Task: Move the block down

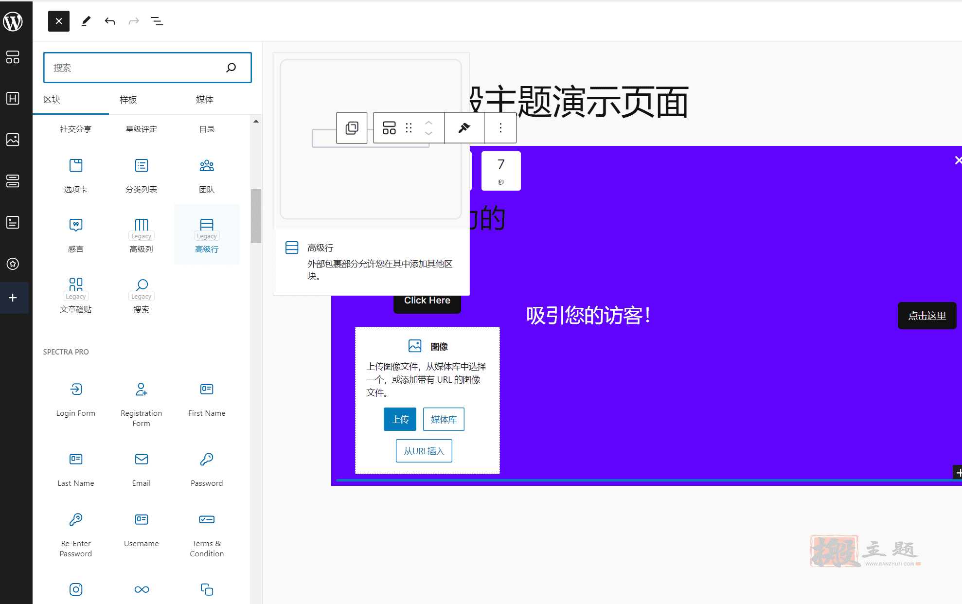Action: pyautogui.click(x=428, y=134)
